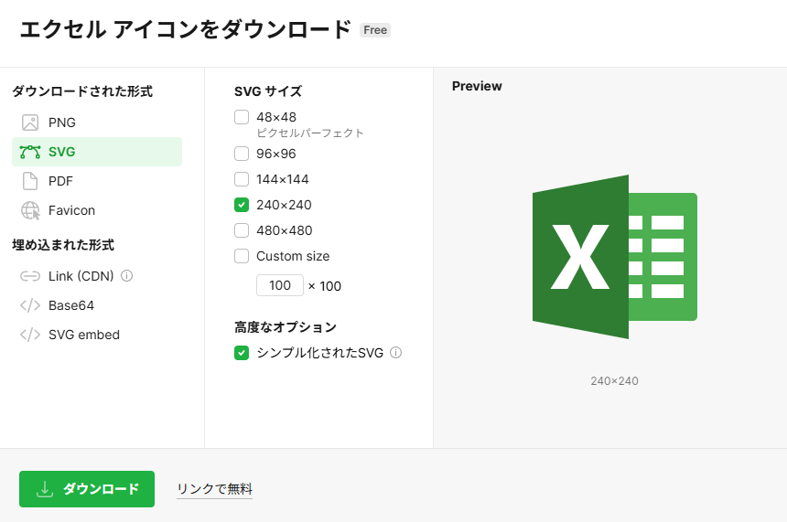Click the 高度なオプション heading
This screenshot has width=787, height=522.
tap(286, 327)
